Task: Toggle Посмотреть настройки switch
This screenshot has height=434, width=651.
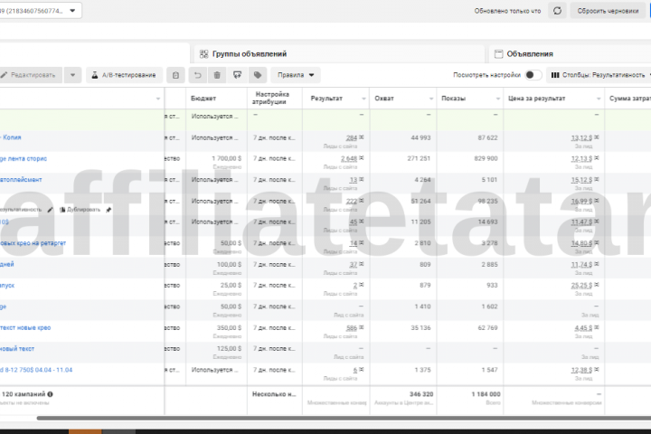Action: click(533, 75)
